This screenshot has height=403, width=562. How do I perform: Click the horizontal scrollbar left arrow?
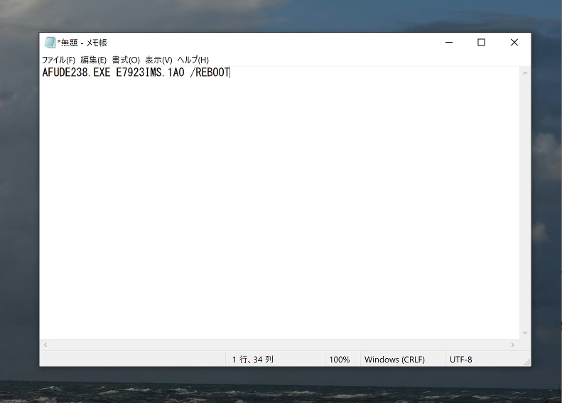[45, 345]
